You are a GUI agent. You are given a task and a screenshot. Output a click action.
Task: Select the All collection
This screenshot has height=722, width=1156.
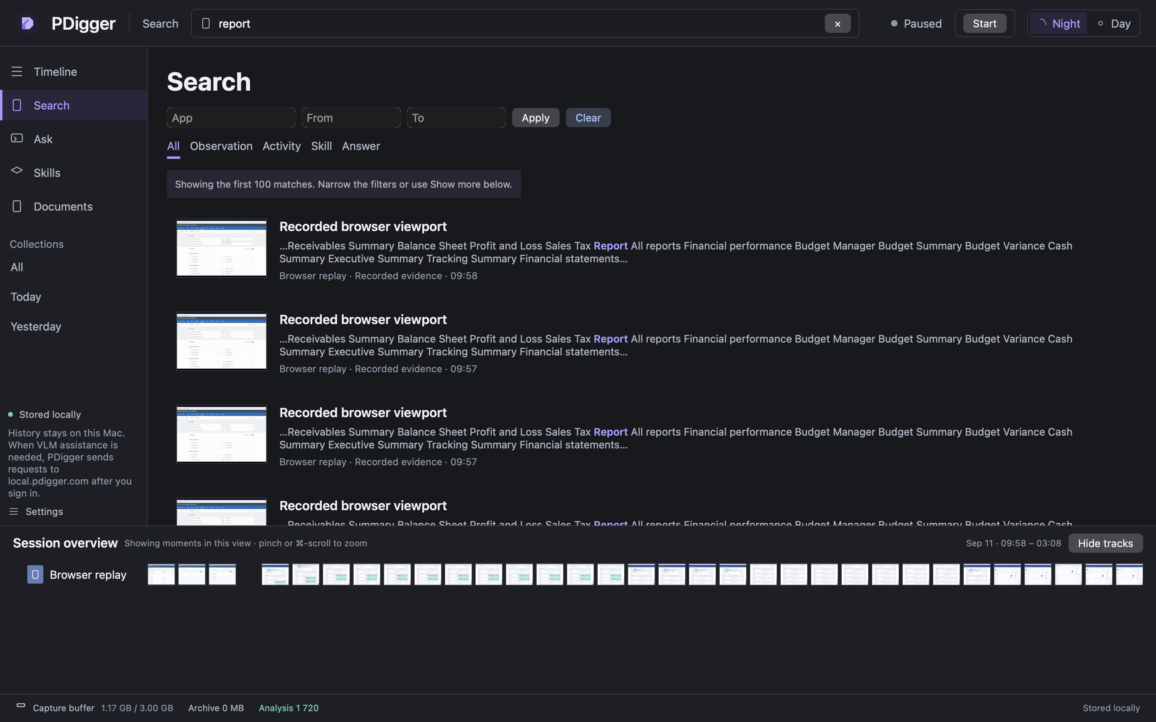click(17, 267)
